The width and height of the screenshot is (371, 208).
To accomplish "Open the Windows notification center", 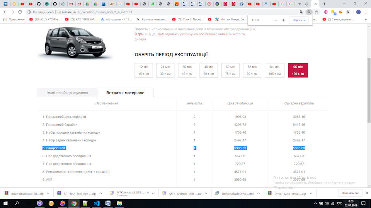I will [x=364, y=203].
